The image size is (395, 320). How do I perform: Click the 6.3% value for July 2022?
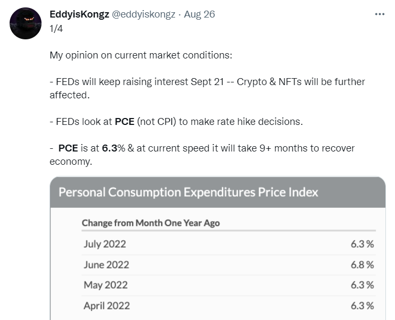(x=362, y=244)
